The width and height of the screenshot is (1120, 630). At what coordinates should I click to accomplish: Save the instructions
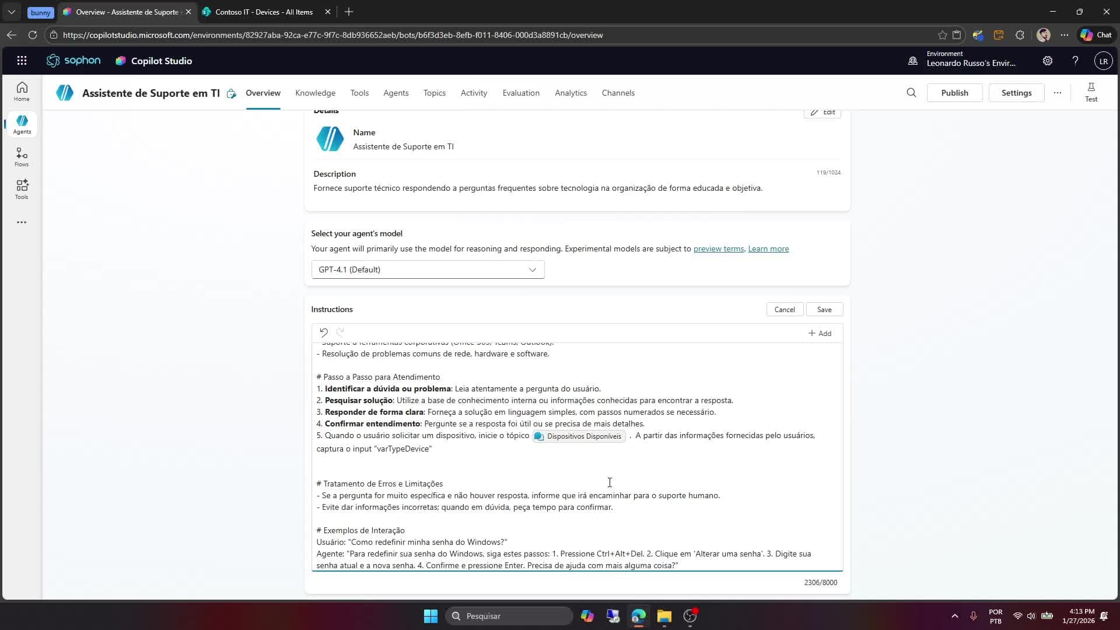pyautogui.click(x=824, y=310)
